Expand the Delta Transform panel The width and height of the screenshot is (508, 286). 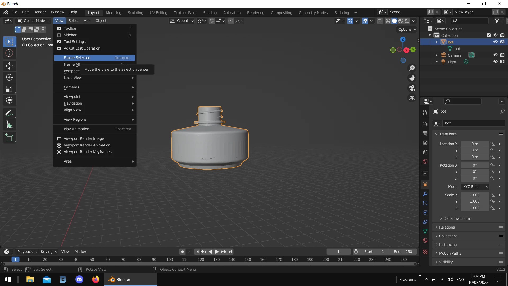(x=457, y=218)
